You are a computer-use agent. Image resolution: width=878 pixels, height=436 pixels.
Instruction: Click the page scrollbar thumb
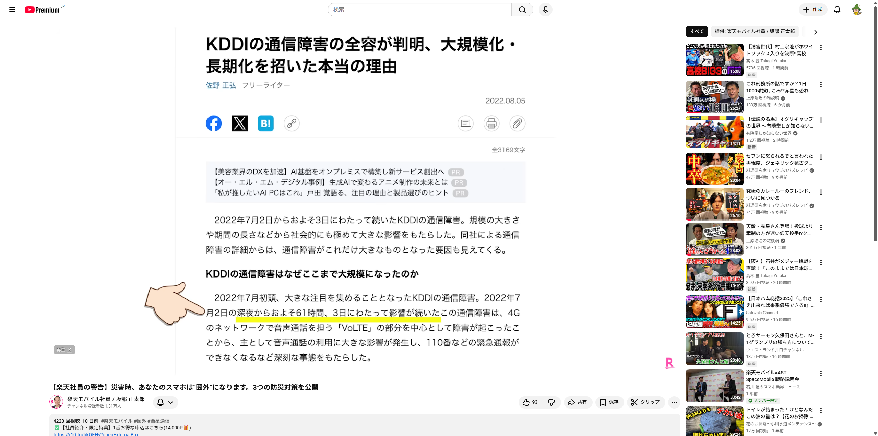875,123
